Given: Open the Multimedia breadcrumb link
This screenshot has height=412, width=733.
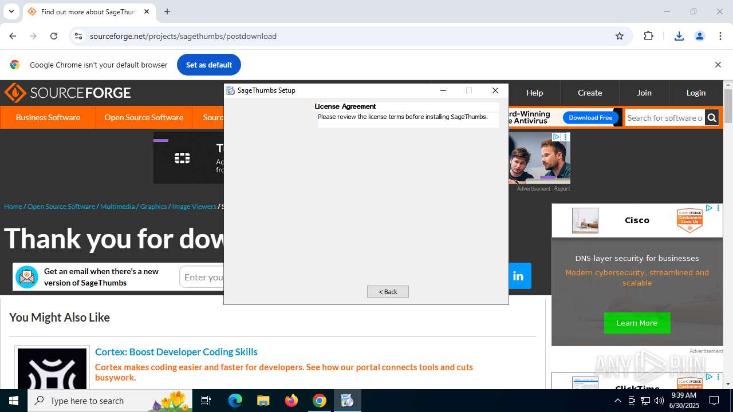Looking at the screenshot, I should (117, 207).
